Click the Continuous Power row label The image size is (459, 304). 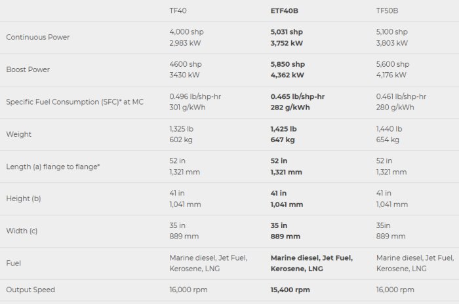(38, 37)
